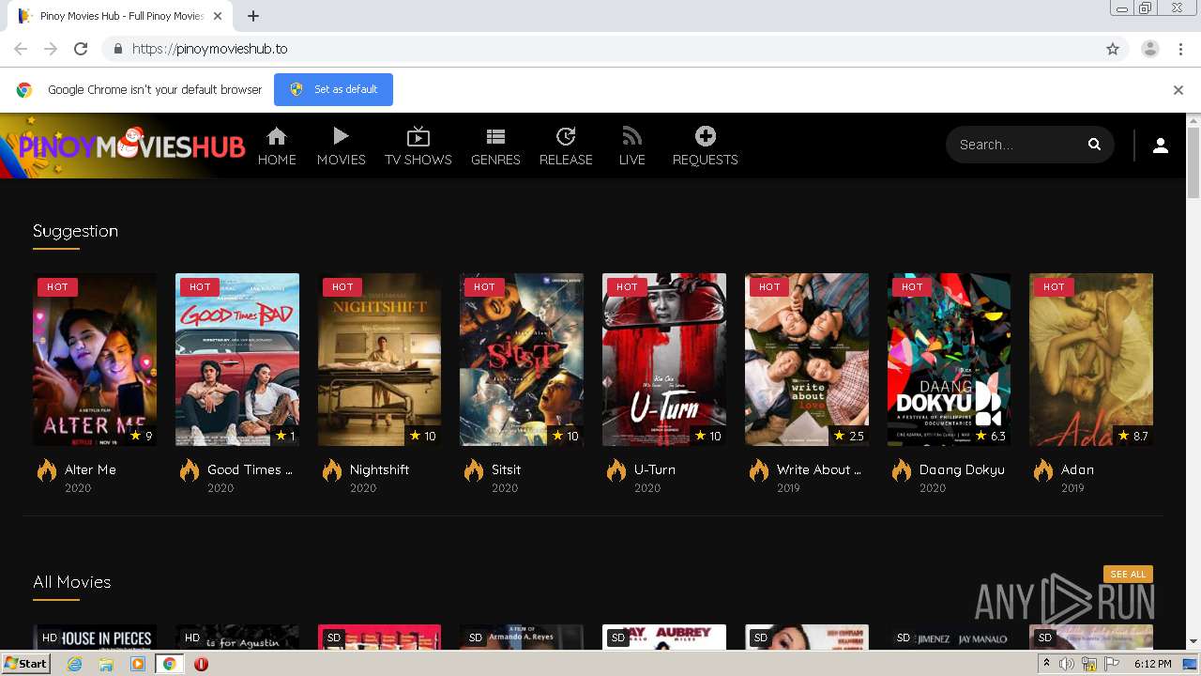Screen dimensions: 1201x676
Task: Open the Nightshift poster
Action: click(x=379, y=360)
